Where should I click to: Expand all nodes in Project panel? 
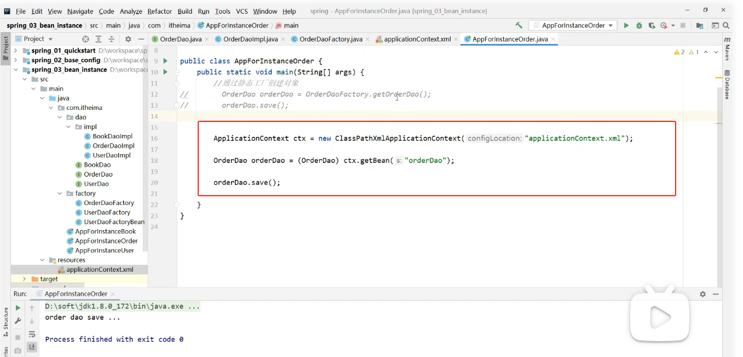pyautogui.click(x=99, y=39)
